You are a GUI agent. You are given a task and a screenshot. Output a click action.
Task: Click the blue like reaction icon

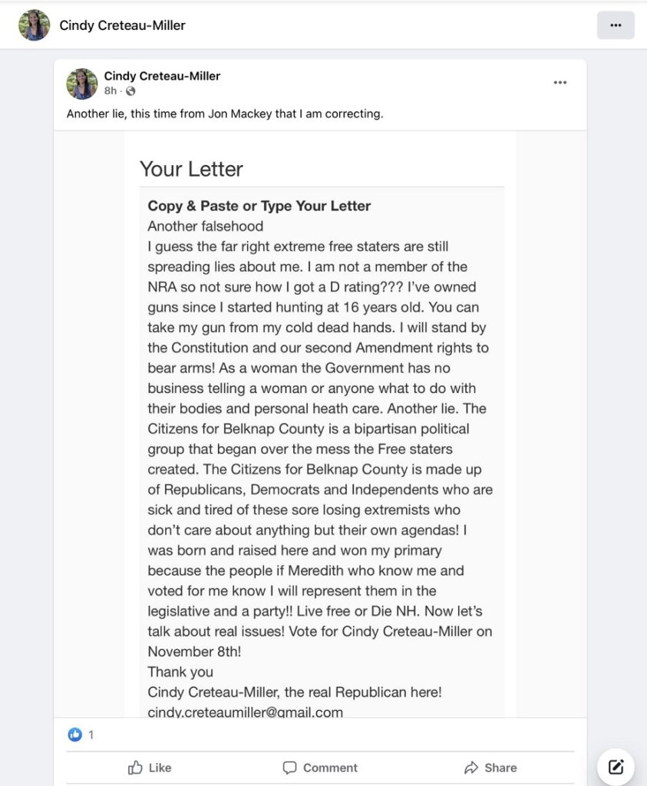point(74,735)
